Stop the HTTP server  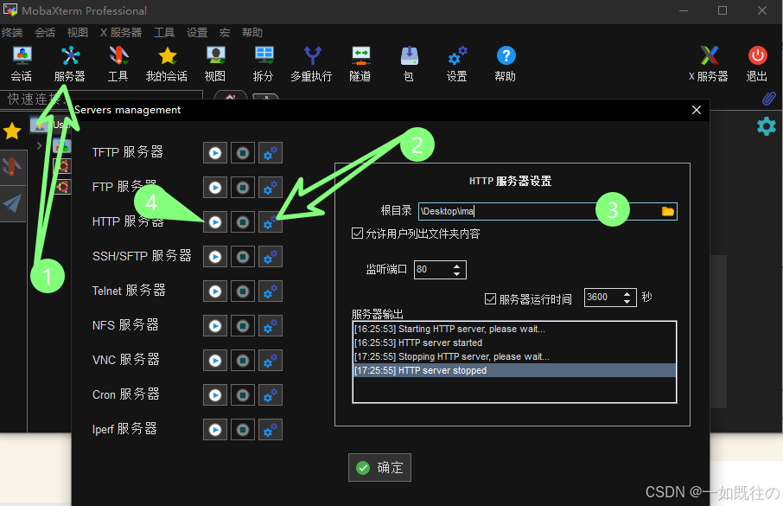243,222
